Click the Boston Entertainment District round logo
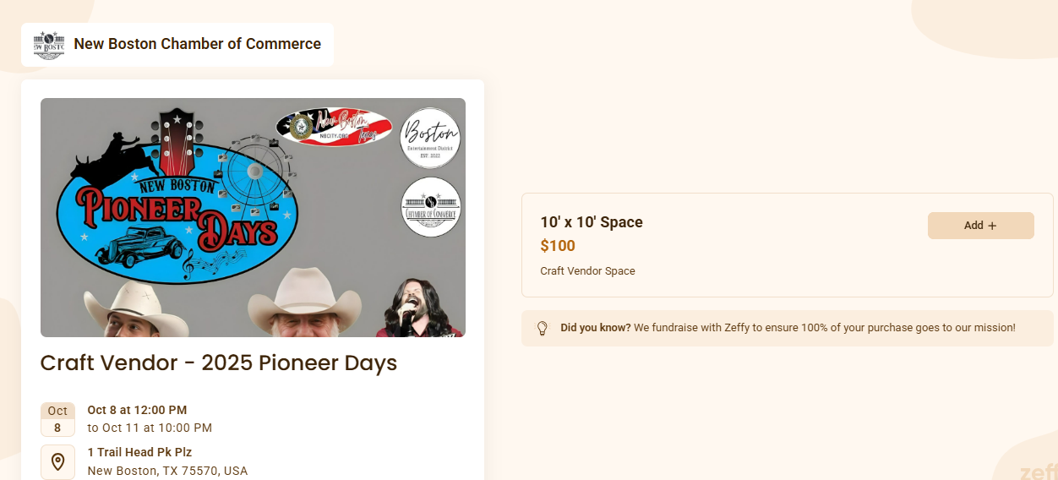The height and width of the screenshot is (480, 1058). tap(430, 138)
